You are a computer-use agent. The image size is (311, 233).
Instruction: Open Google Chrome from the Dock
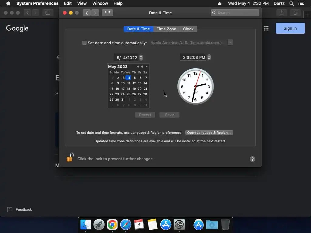pos(112,225)
